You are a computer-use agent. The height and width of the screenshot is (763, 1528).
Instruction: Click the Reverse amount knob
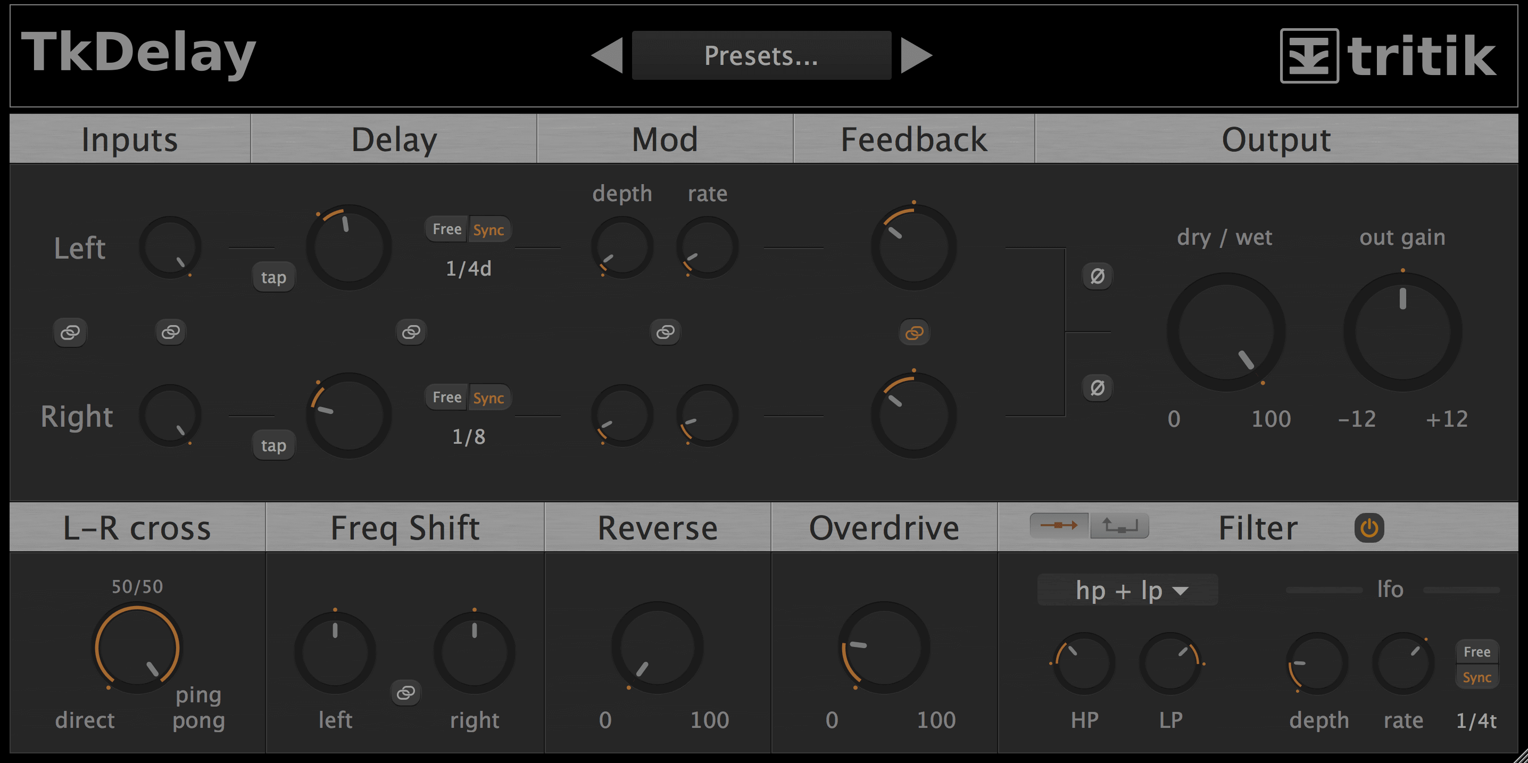[657, 648]
